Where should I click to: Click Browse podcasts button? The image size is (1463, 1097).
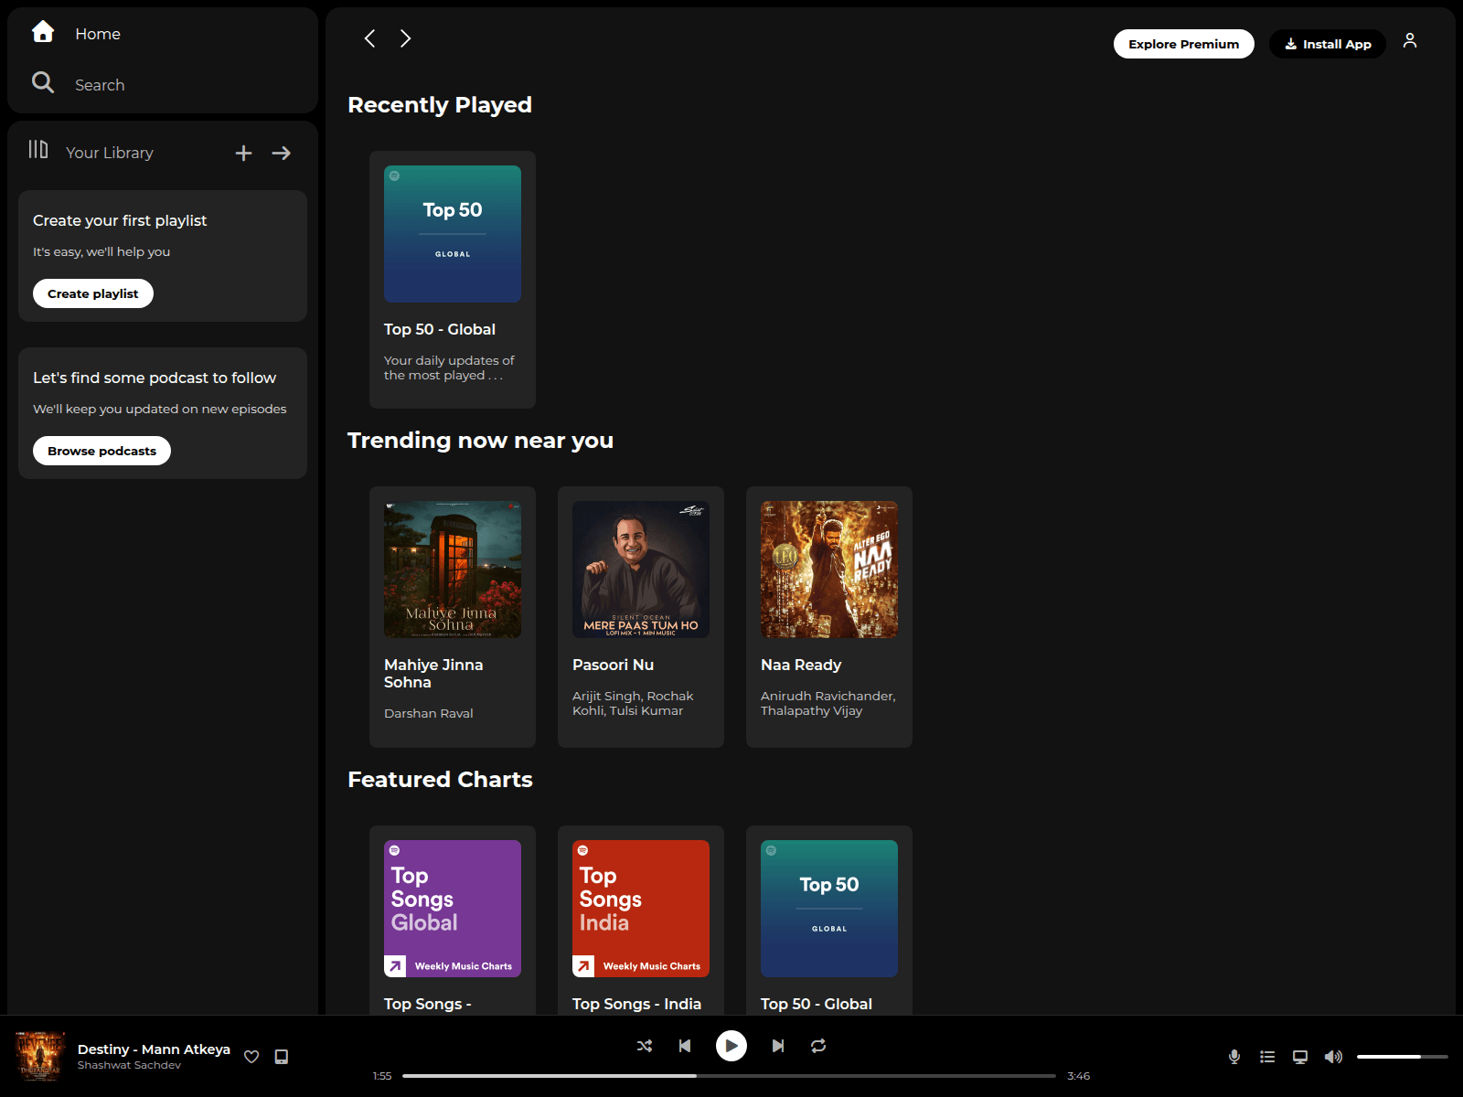click(x=101, y=451)
